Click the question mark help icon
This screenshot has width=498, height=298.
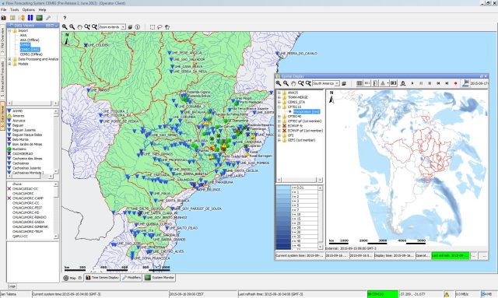coord(65,18)
